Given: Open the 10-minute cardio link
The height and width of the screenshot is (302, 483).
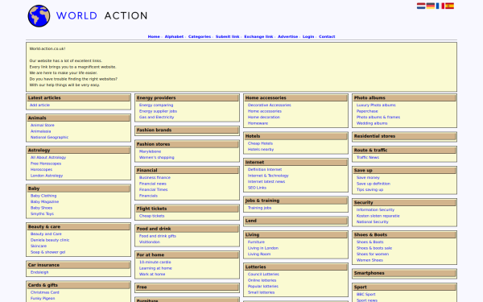Looking at the screenshot, I should pyautogui.click(x=155, y=262).
